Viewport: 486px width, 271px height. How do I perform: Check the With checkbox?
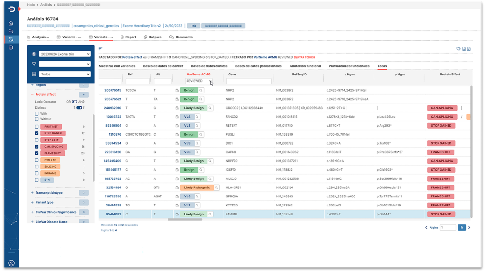pyautogui.click(x=37, y=114)
